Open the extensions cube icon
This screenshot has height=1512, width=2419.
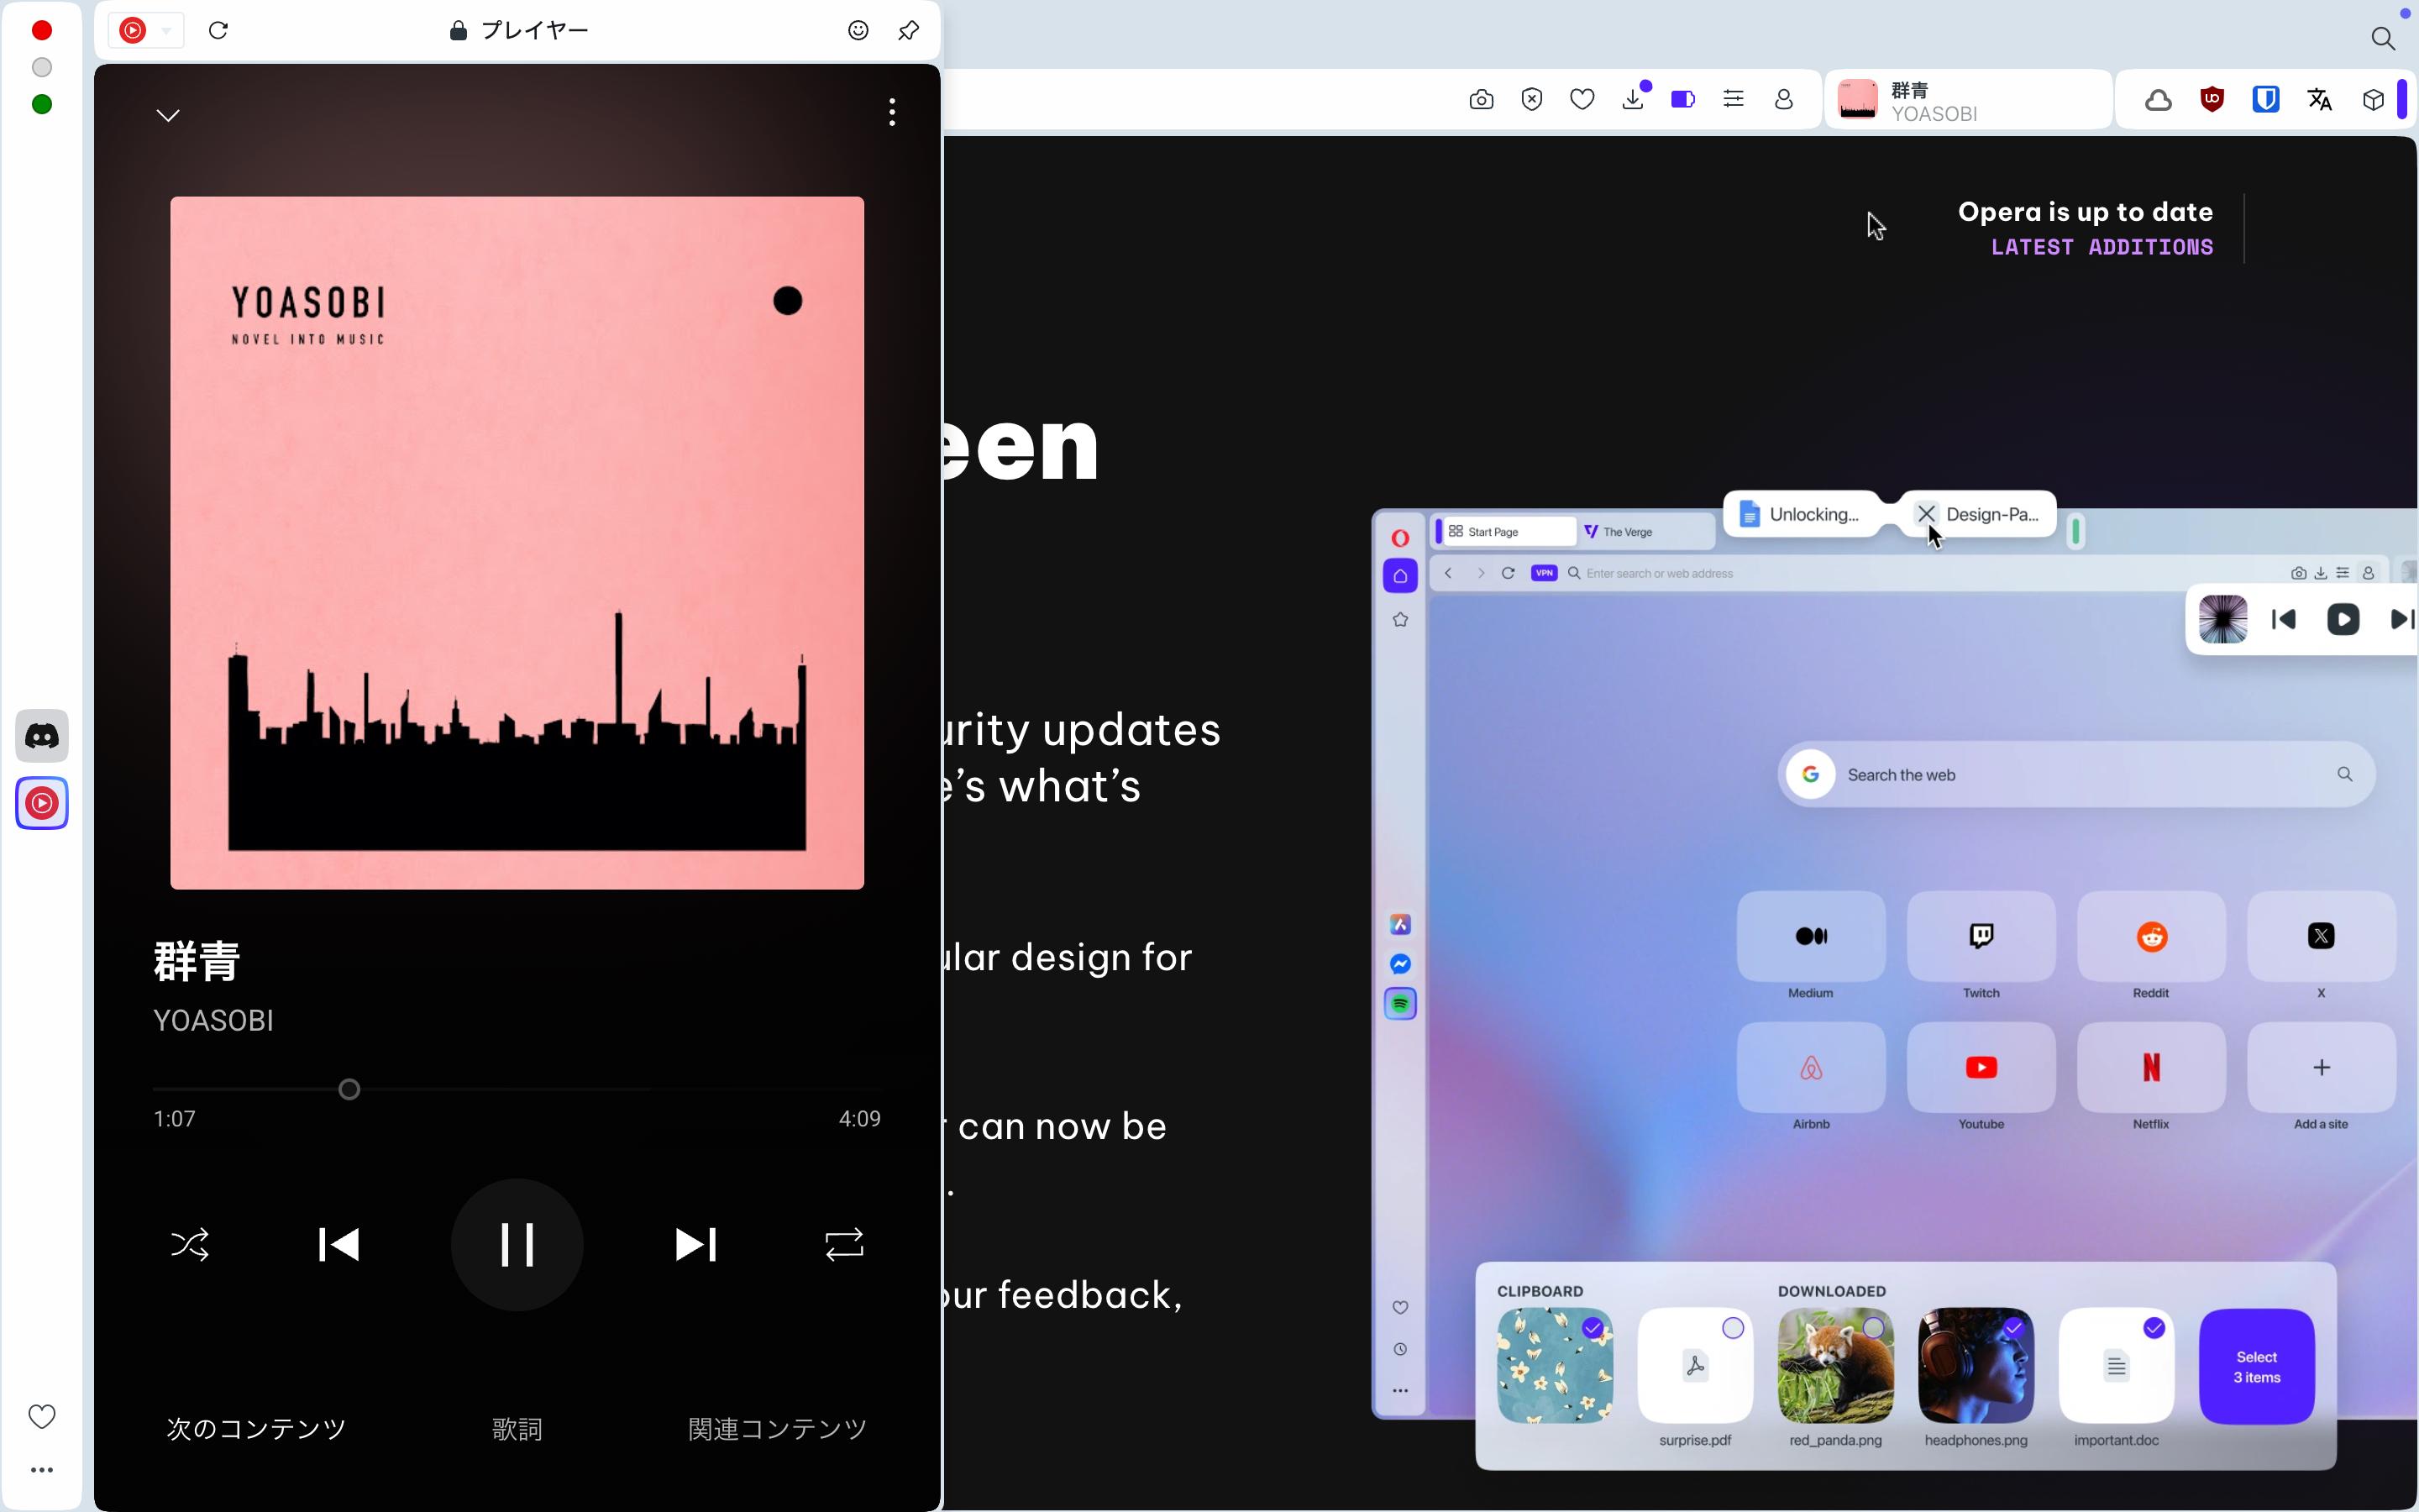2373,99
